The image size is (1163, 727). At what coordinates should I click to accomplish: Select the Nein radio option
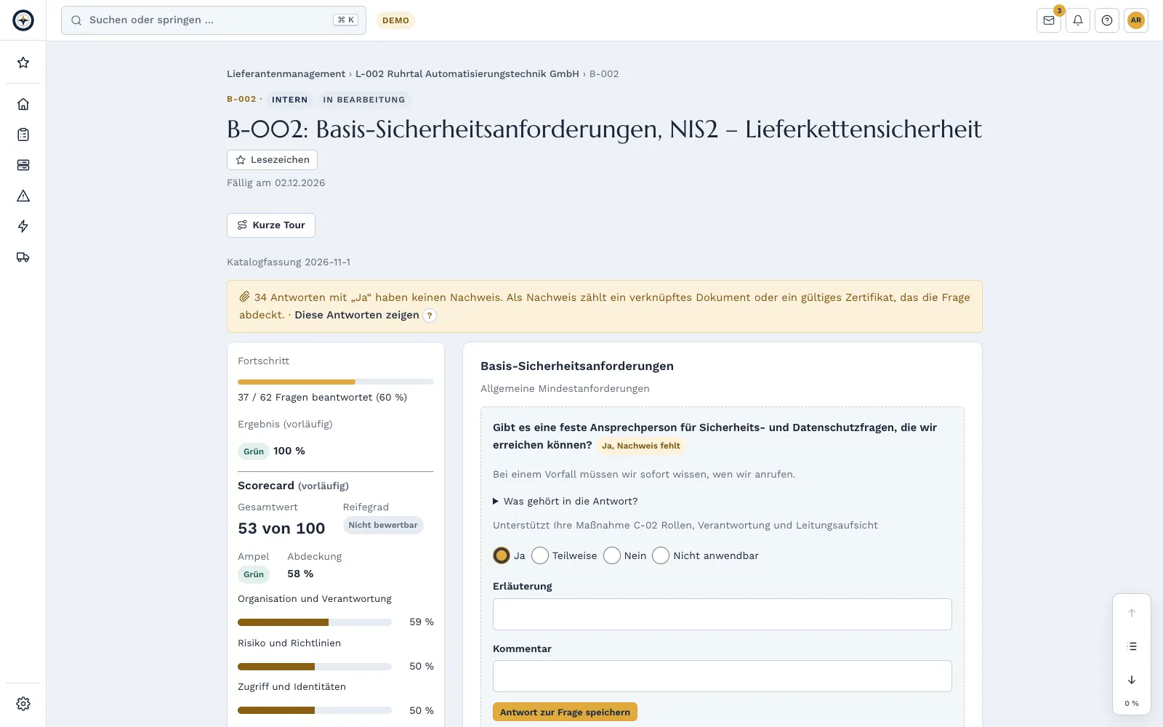(x=612, y=555)
